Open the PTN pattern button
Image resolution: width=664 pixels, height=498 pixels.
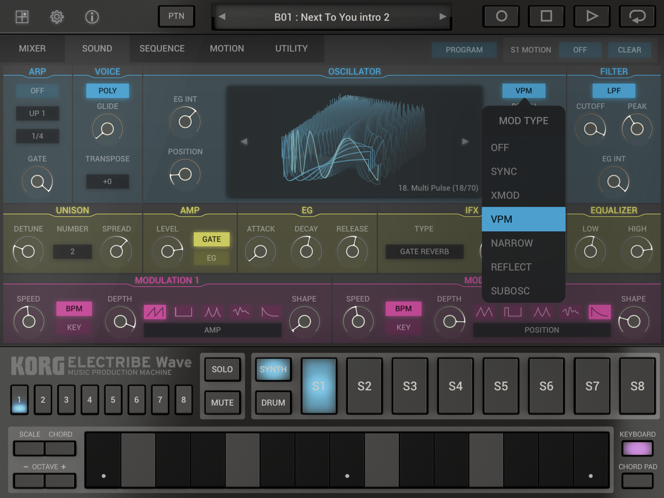[176, 16]
